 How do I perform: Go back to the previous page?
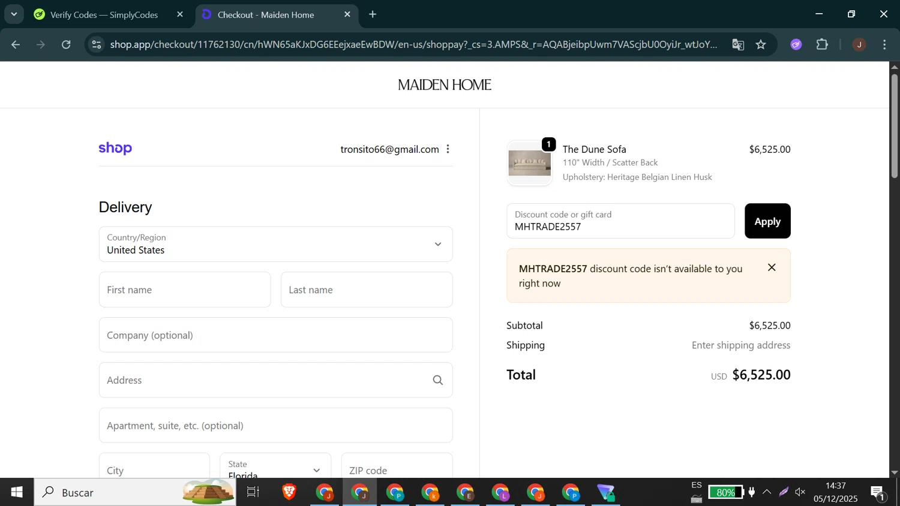coord(16,44)
